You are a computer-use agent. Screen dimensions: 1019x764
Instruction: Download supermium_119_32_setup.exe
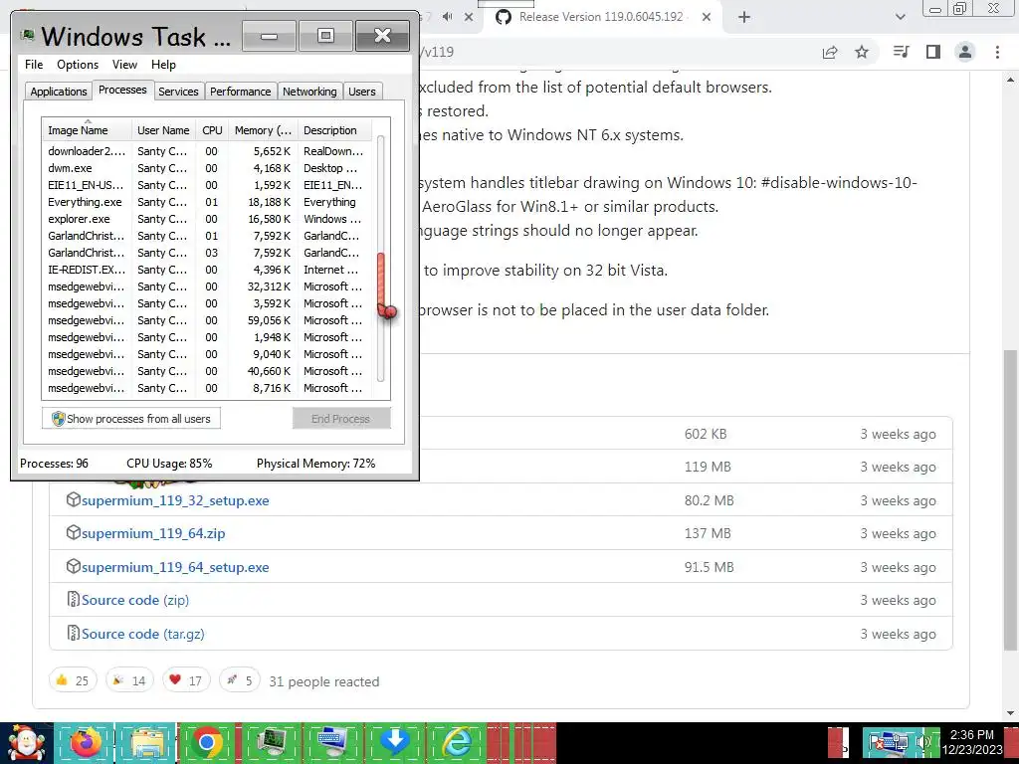point(175,500)
